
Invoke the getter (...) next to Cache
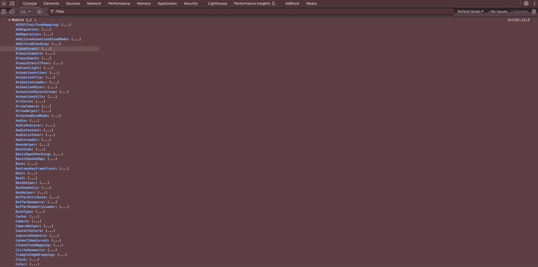pos(34,217)
